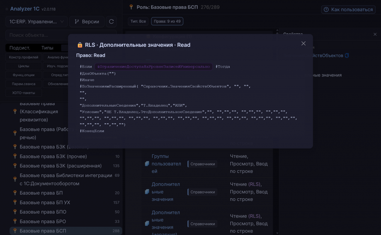Click the #КонецЕсли code line
Image resolution: width=381 pixels, height=235 pixels.
(92, 131)
